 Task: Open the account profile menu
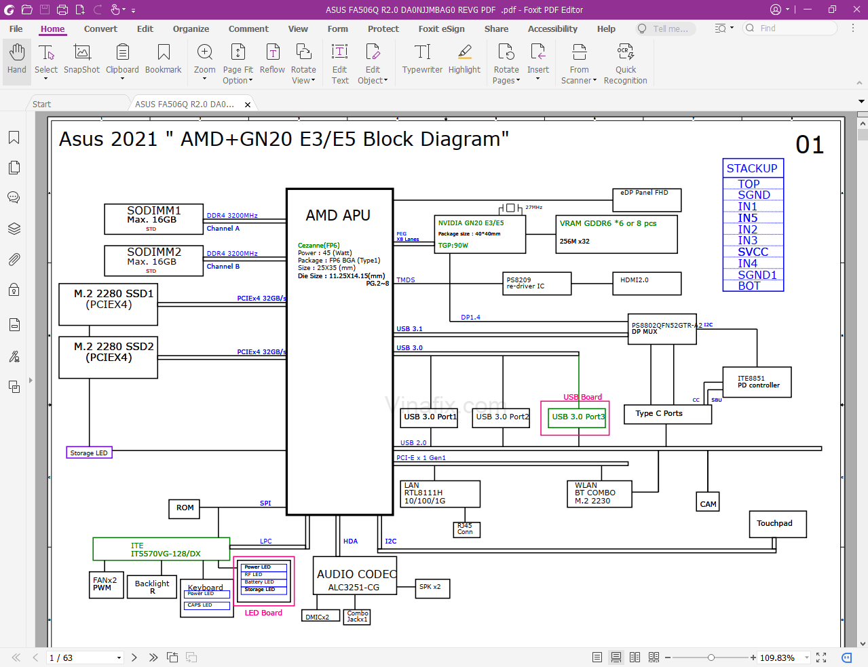780,9
